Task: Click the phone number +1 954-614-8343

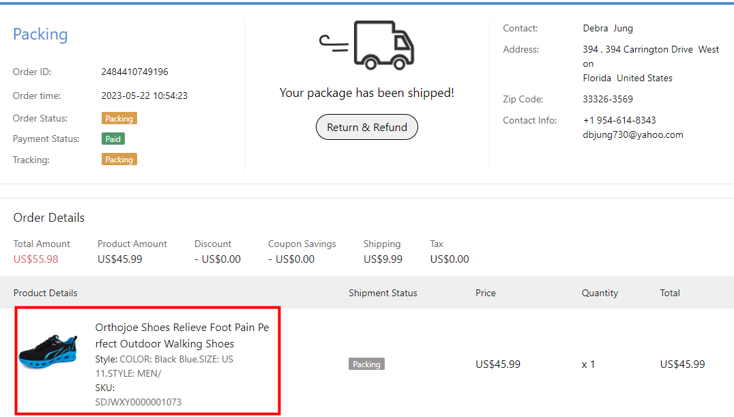Action: (619, 120)
